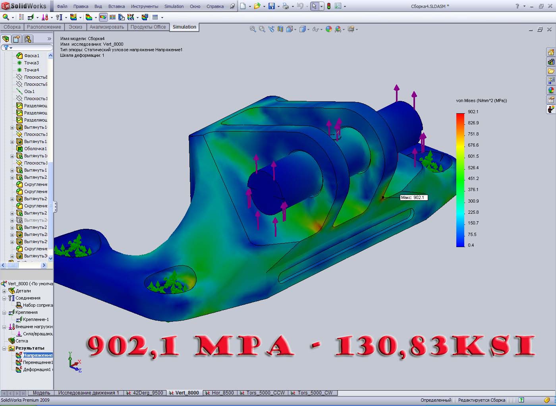Click the Save floppy disk icon
556x406 pixels.
272,6
